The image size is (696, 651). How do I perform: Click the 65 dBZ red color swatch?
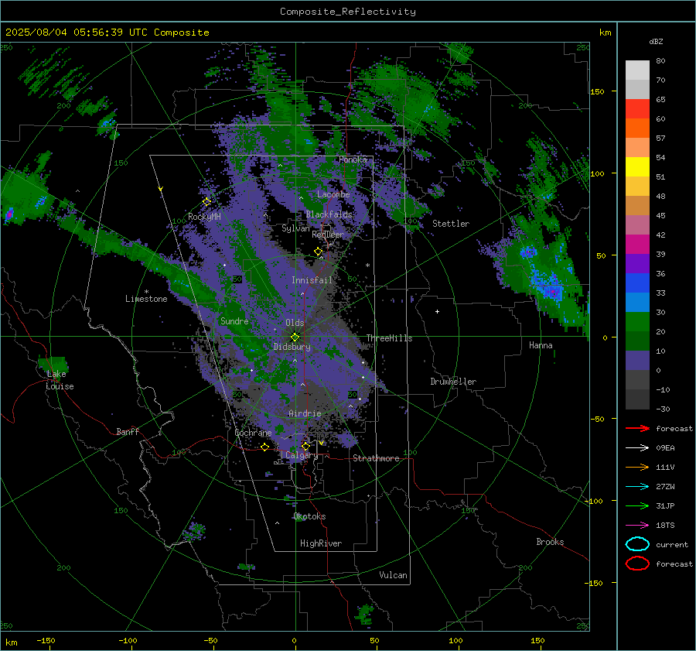pos(637,109)
